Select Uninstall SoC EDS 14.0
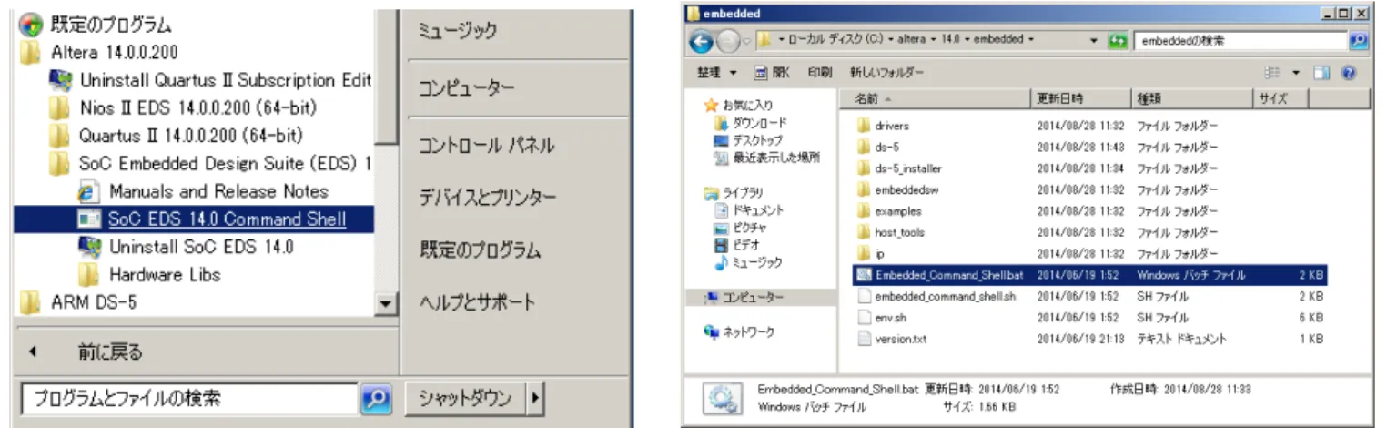This screenshot has height=428, width=1387. (201, 246)
